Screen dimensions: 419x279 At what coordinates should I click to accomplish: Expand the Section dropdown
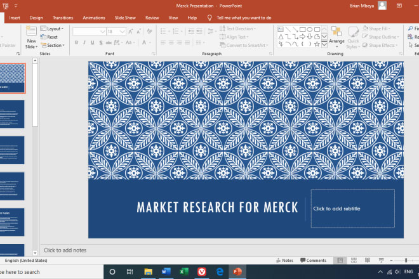tap(53, 46)
